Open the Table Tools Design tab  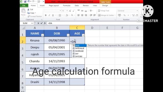(x=105, y=6)
